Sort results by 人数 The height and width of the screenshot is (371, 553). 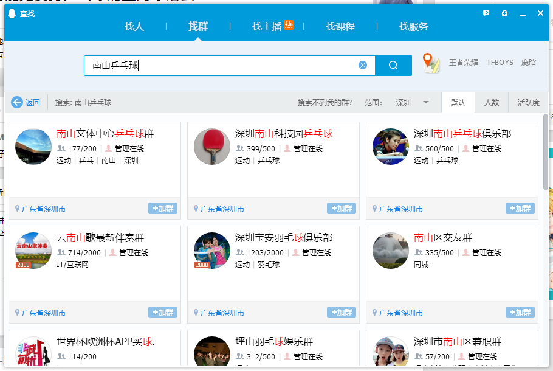(492, 102)
